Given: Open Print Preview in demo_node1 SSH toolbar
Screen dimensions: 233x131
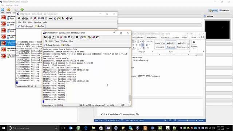Looking at the screenshot, I should point(53,37).
